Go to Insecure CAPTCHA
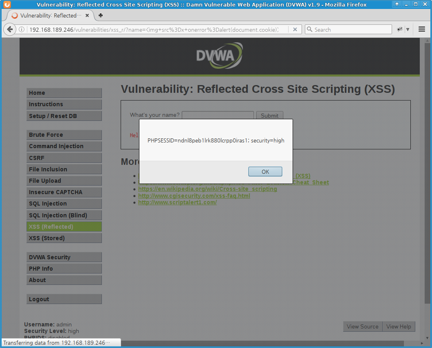This screenshot has height=348, width=432. pos(64,192)
